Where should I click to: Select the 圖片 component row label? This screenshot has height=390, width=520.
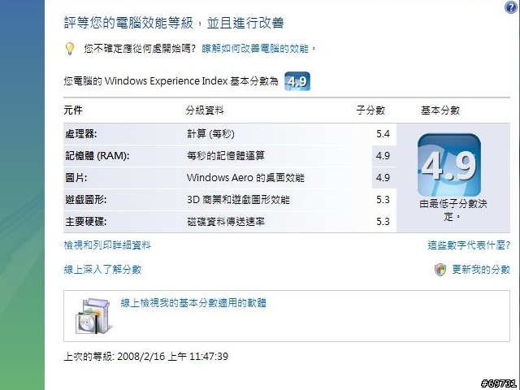pyautogui.click(x=76, y=178)
